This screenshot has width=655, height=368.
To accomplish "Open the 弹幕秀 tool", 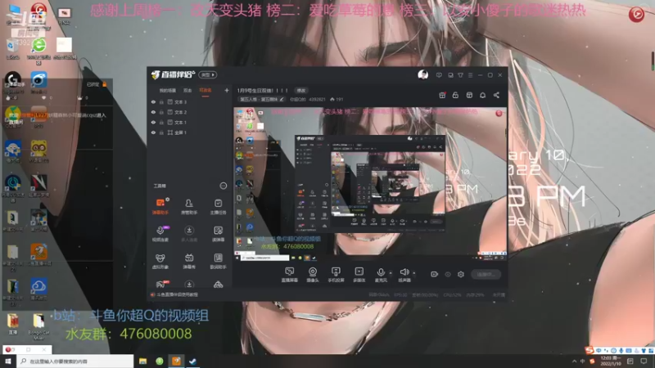I will 189,261.
